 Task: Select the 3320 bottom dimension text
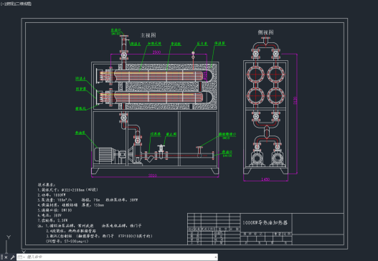[152, 176]
